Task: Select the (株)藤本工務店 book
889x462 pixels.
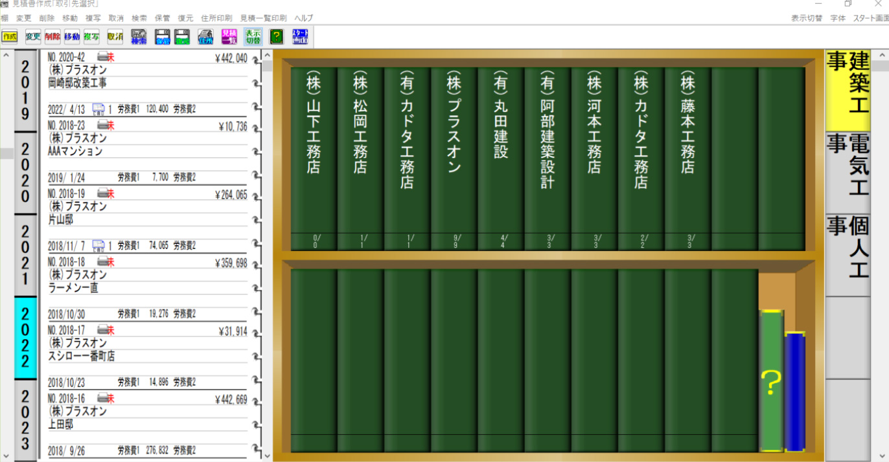Action: 687,159
